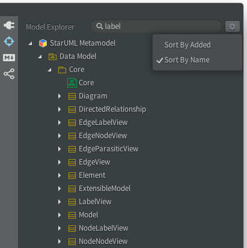Click the Diagram entity icon
This screenshot has width=247, height=248.
click(72, 96)
